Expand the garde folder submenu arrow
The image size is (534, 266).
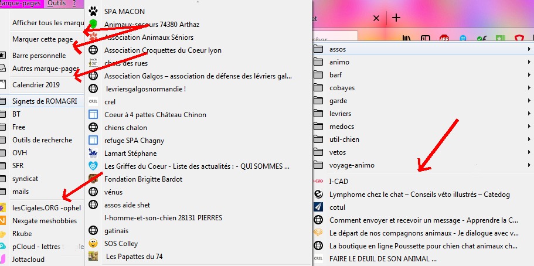[x=529, y=100]
